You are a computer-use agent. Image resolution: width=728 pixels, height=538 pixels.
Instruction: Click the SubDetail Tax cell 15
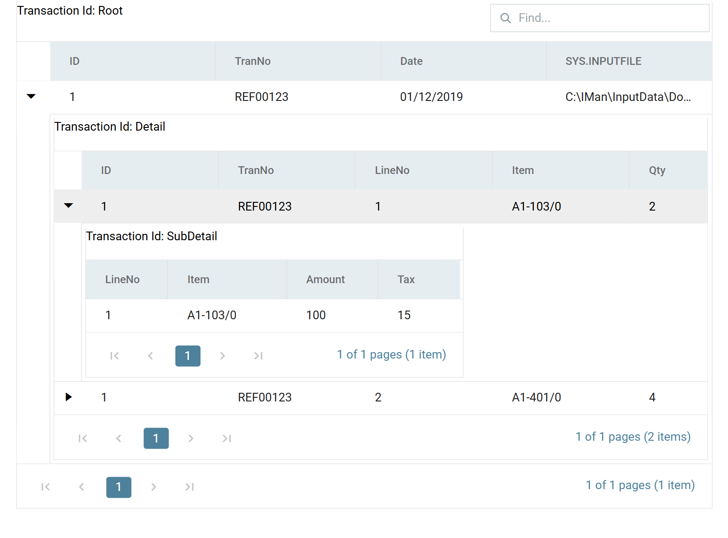pos(419,315)
